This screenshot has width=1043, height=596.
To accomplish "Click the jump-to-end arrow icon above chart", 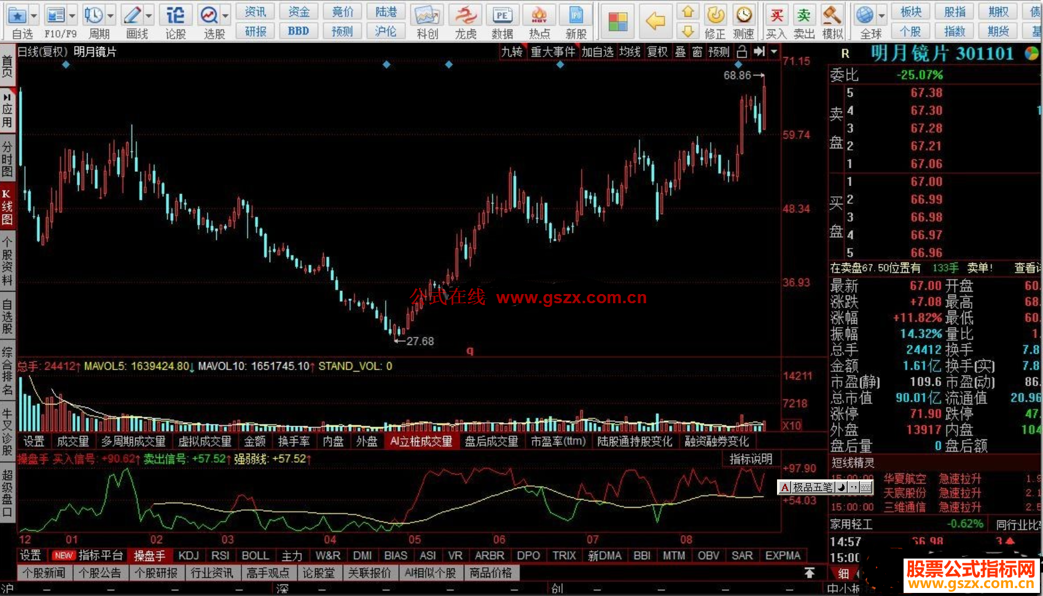I will 759,52.
